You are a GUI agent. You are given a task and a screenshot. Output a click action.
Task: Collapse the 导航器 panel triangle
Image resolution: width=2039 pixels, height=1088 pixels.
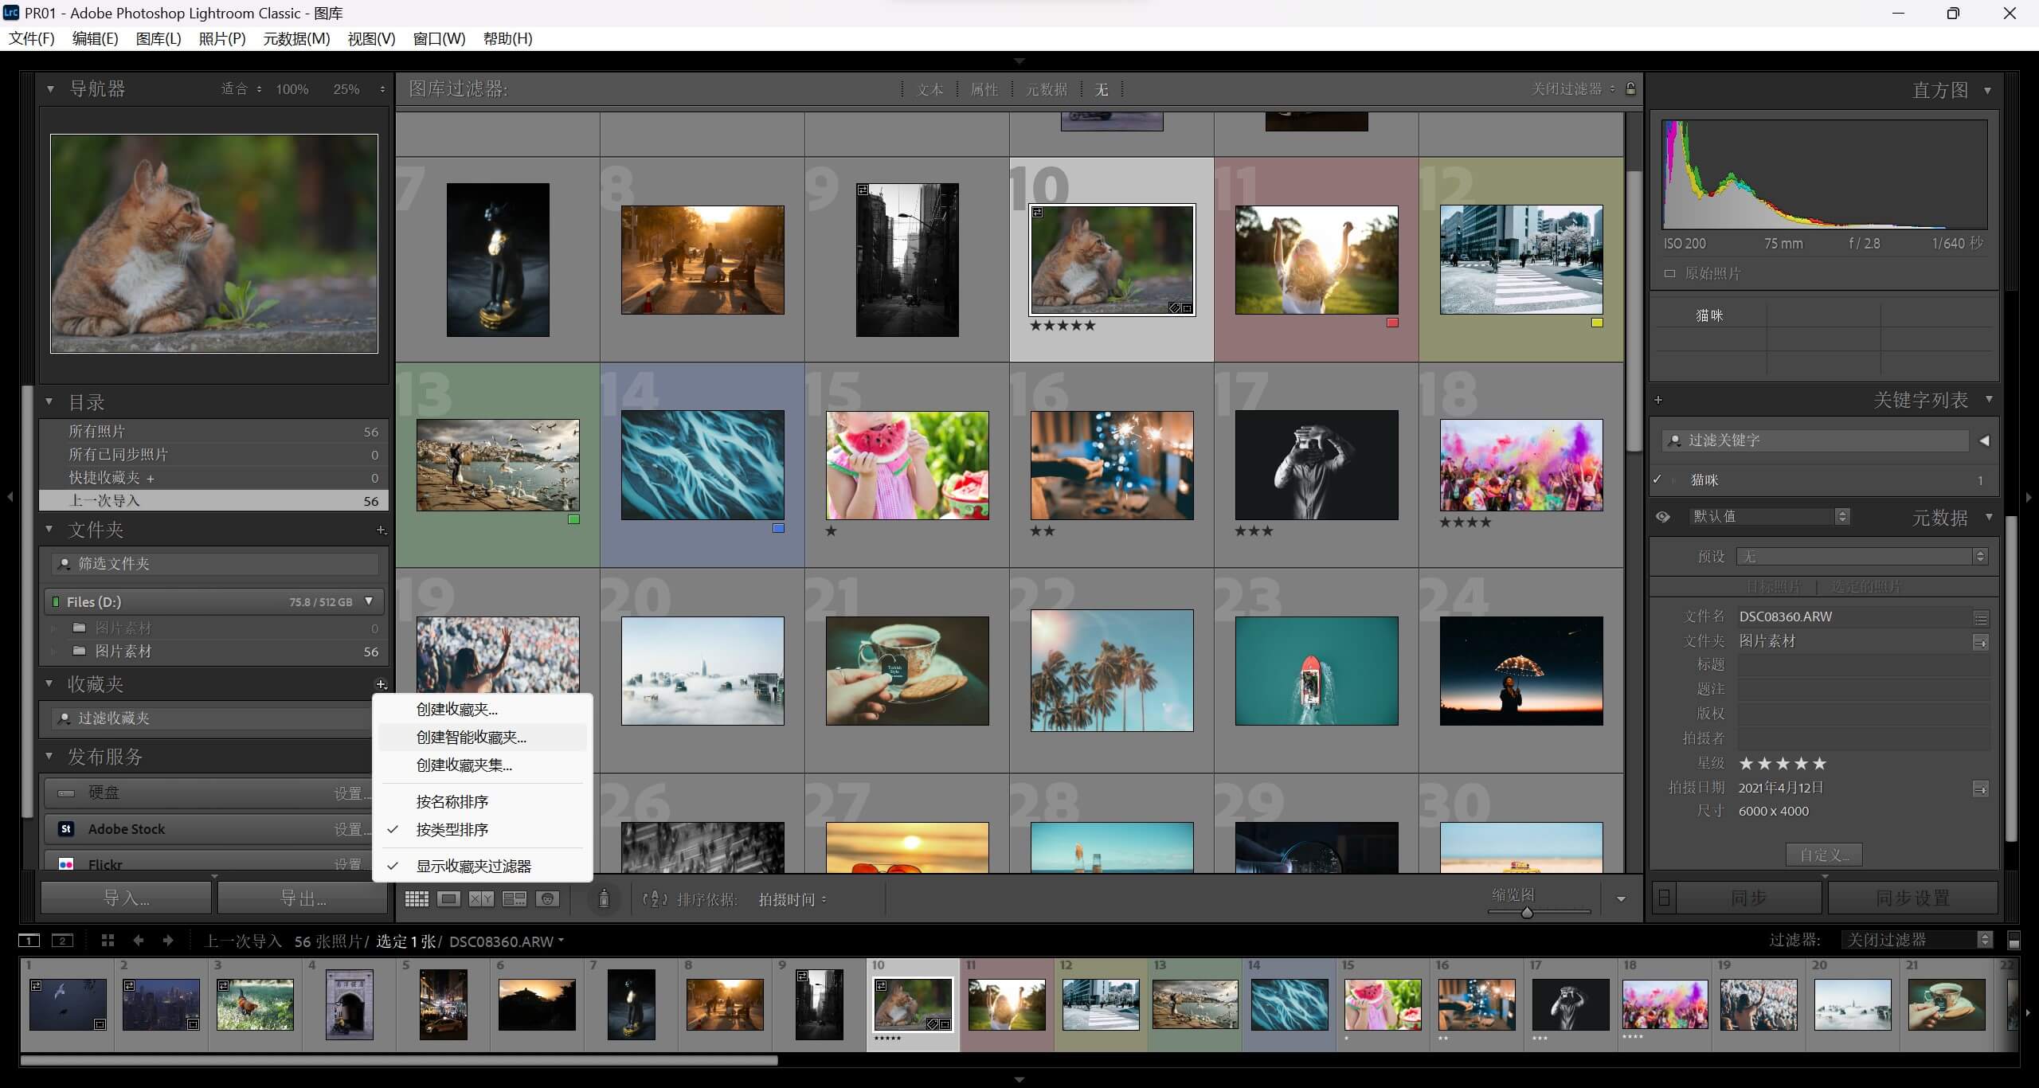coord(50,89)
